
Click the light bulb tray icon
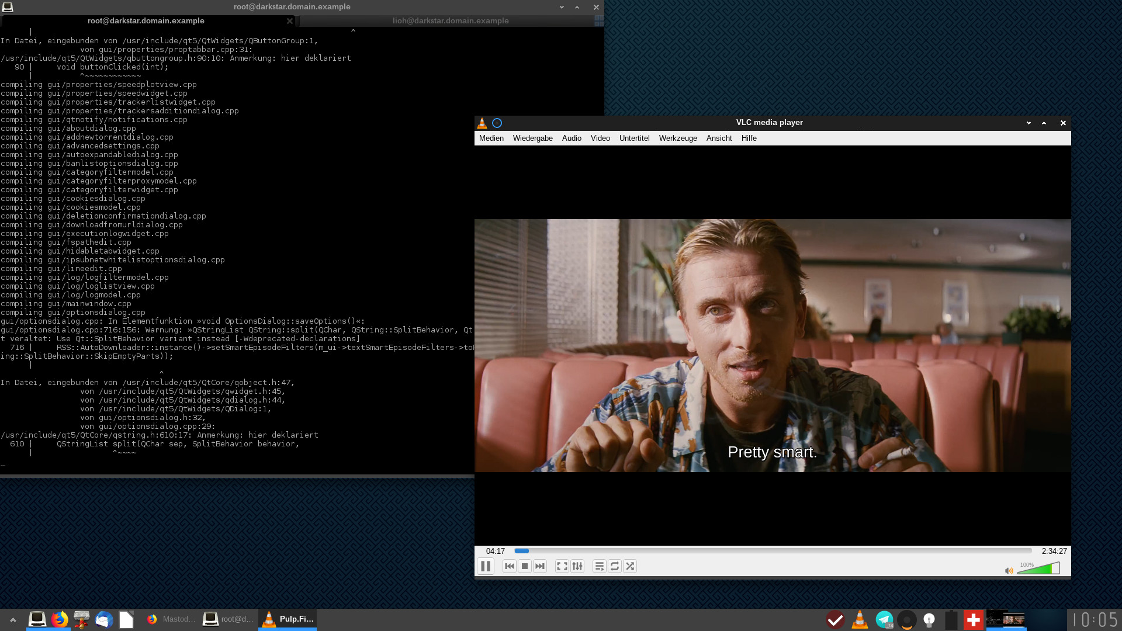929,620
